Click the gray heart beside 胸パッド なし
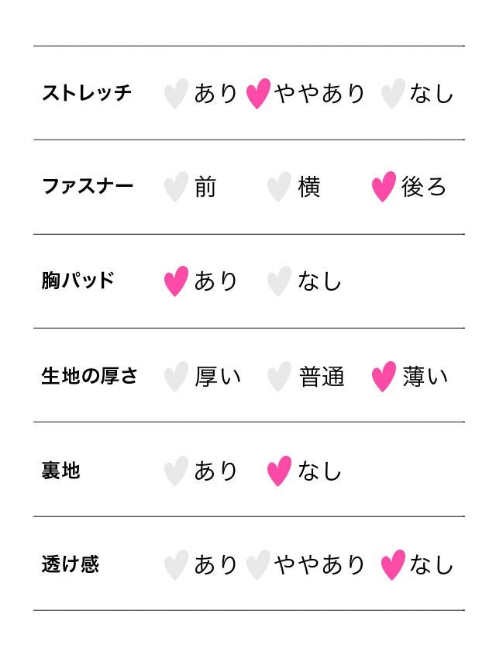Screen dimensions: 496x662 tap(279, 281)
